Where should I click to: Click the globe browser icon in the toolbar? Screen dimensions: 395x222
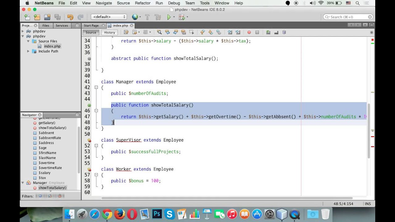[135, 17]
